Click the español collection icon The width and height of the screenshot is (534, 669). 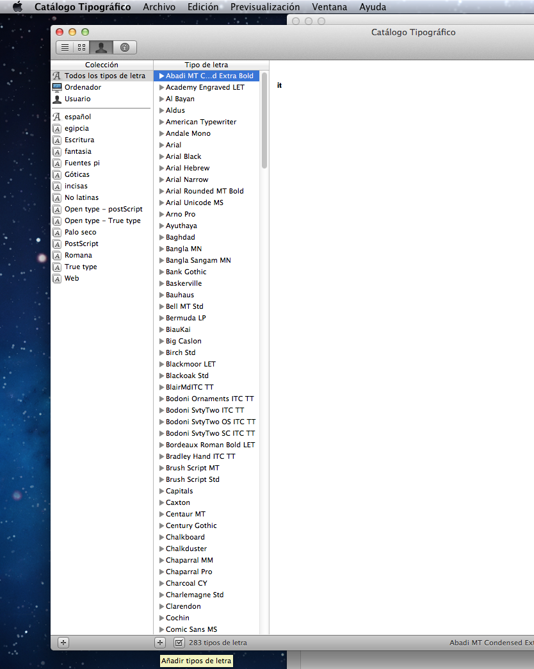(57, 117)
